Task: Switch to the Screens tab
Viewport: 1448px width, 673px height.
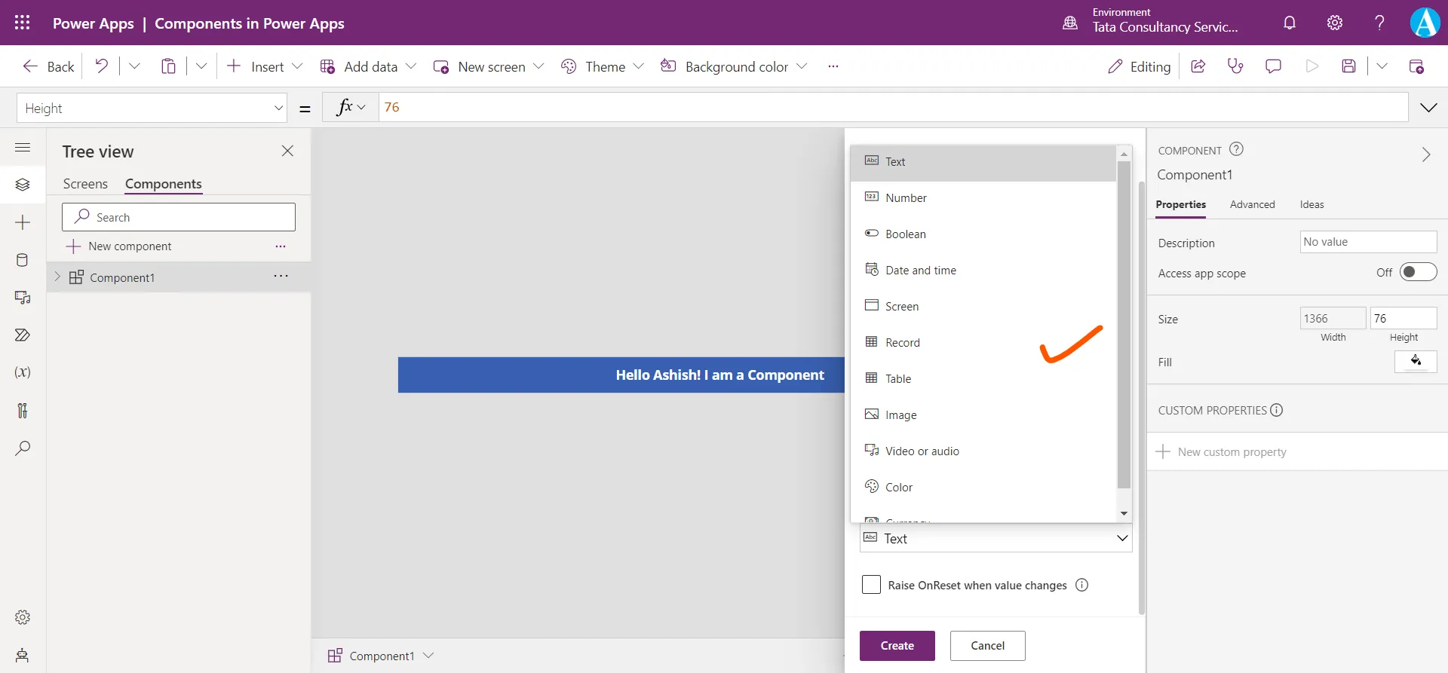Action: 85,184
